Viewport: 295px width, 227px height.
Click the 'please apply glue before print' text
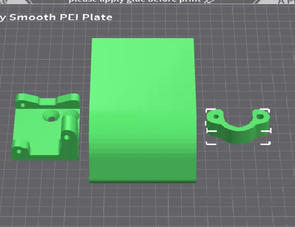(134, 1)
